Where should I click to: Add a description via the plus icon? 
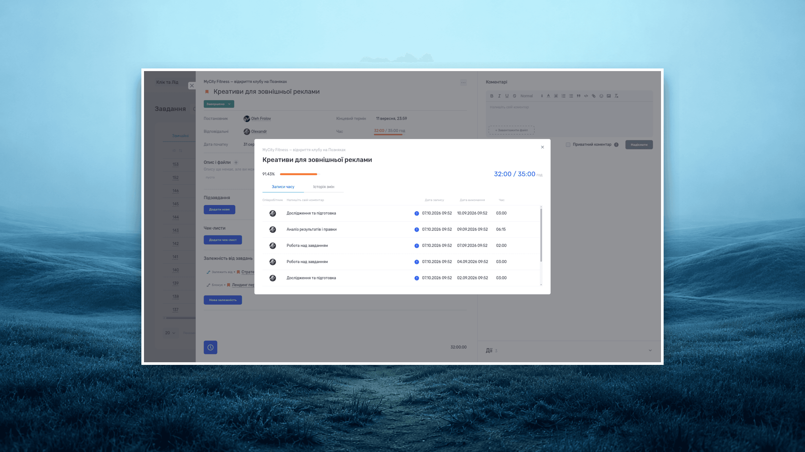point(236,162)
